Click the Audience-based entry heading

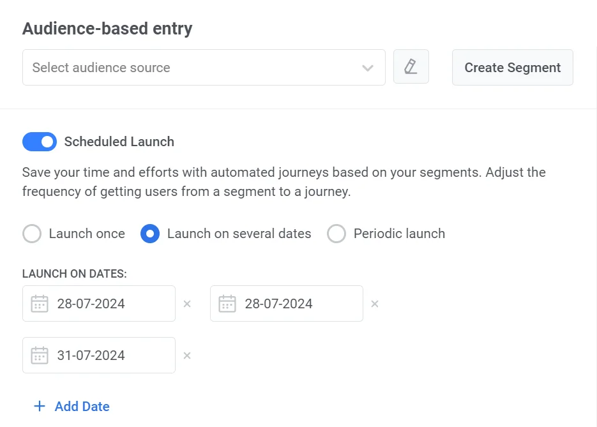[x=107, y=28]
